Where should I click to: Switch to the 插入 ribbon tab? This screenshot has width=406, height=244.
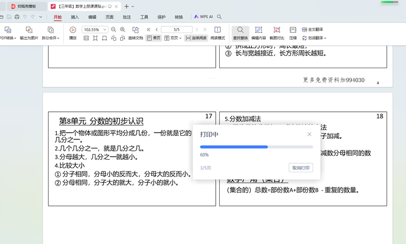pyautogui.click(x=75, y=17)
